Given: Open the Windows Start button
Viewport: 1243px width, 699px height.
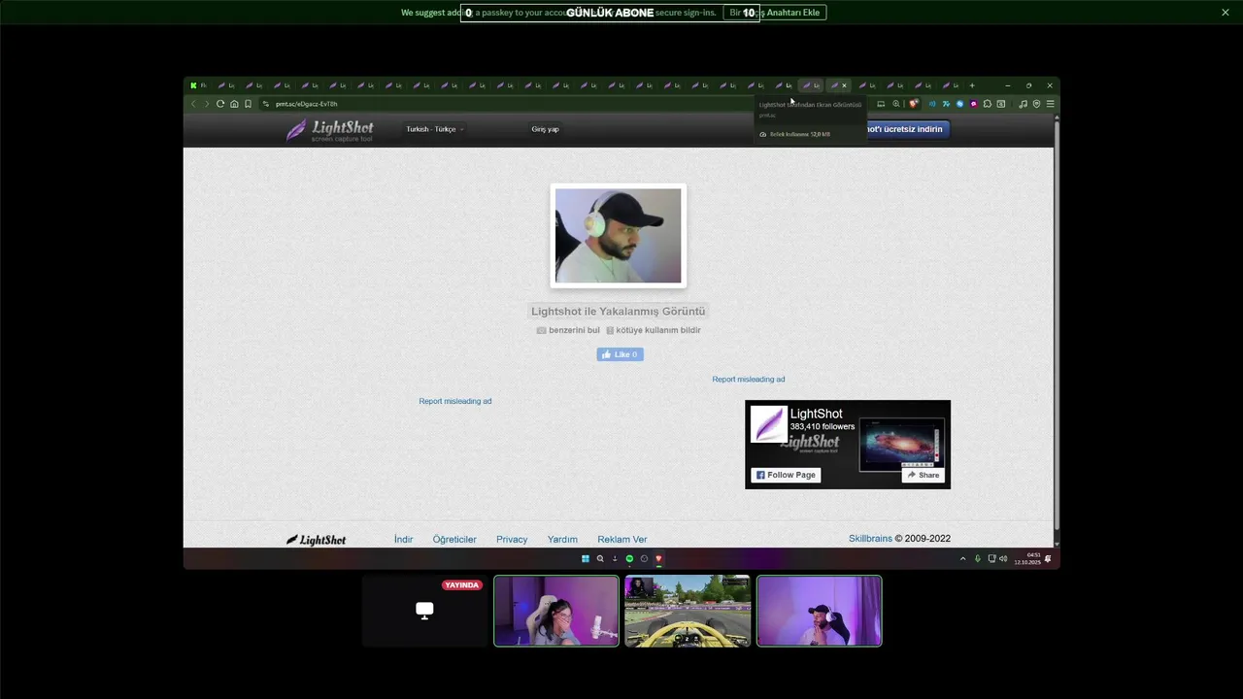Looking at the screenshot, I should pos(586,559).
